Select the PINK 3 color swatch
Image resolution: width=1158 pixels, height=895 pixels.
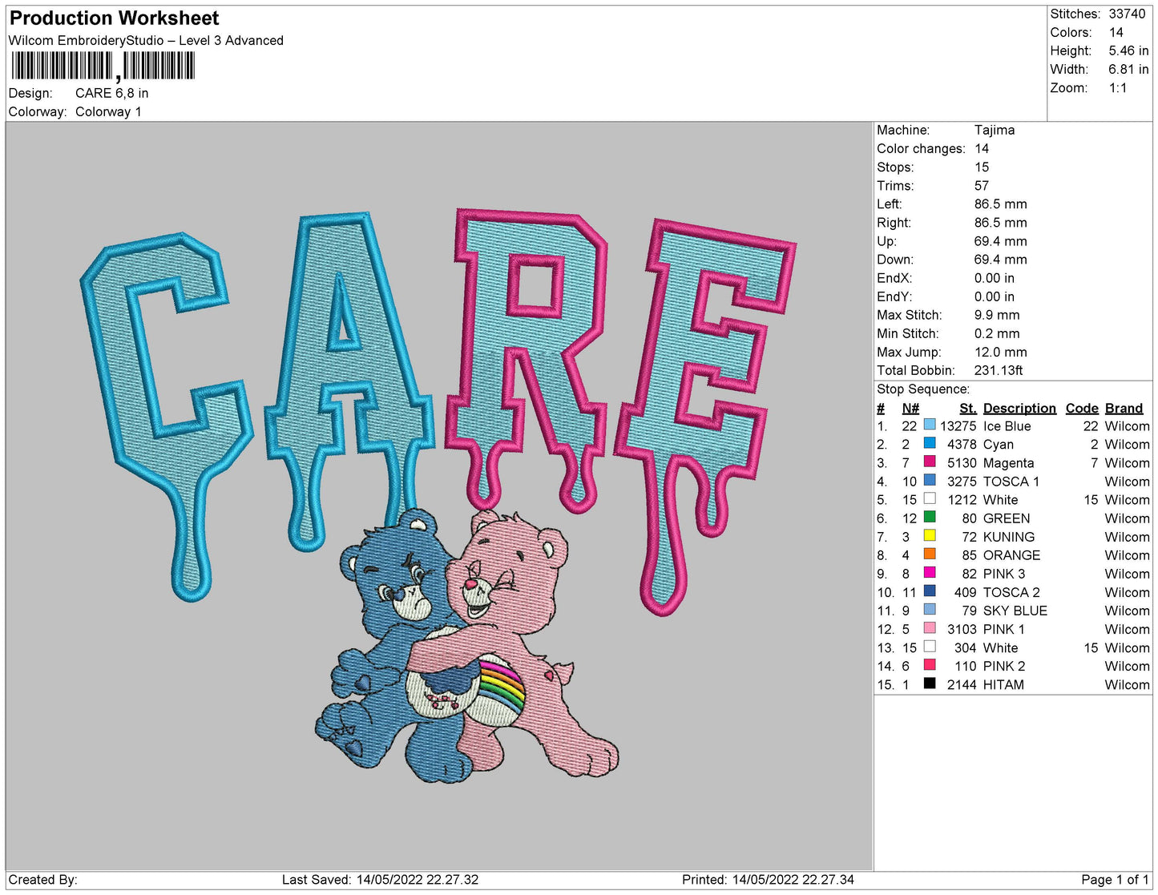[x=930, y=572]
